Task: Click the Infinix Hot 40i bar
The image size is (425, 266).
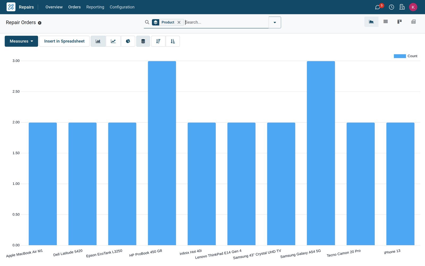Action: [202, 184]
